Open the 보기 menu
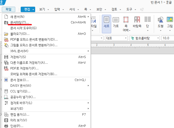The height and width of the screenshot is (128, 174). [x=42, y=9]
